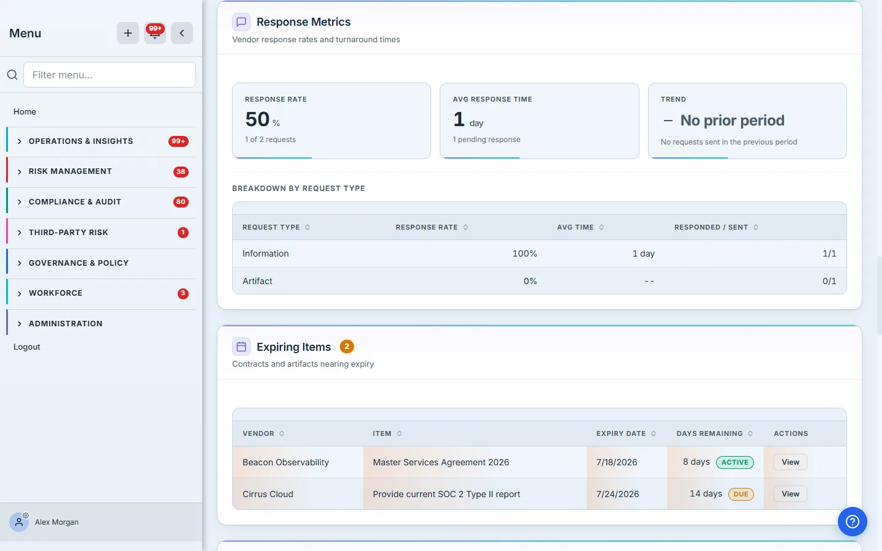
Task: View the Beacon Observability expiring item
Action: (790, 462)
